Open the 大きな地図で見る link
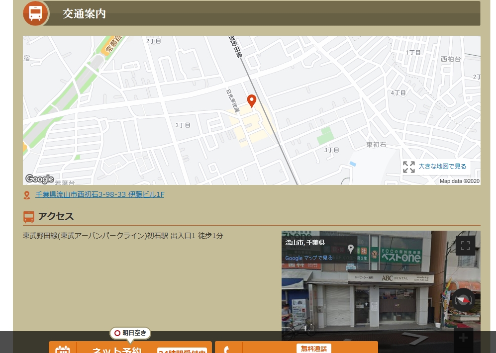Screen dimensions: 496x353 (x=442, y=167)
